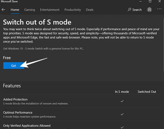Click the checkmark for Optimal Performance

(122, 114)
